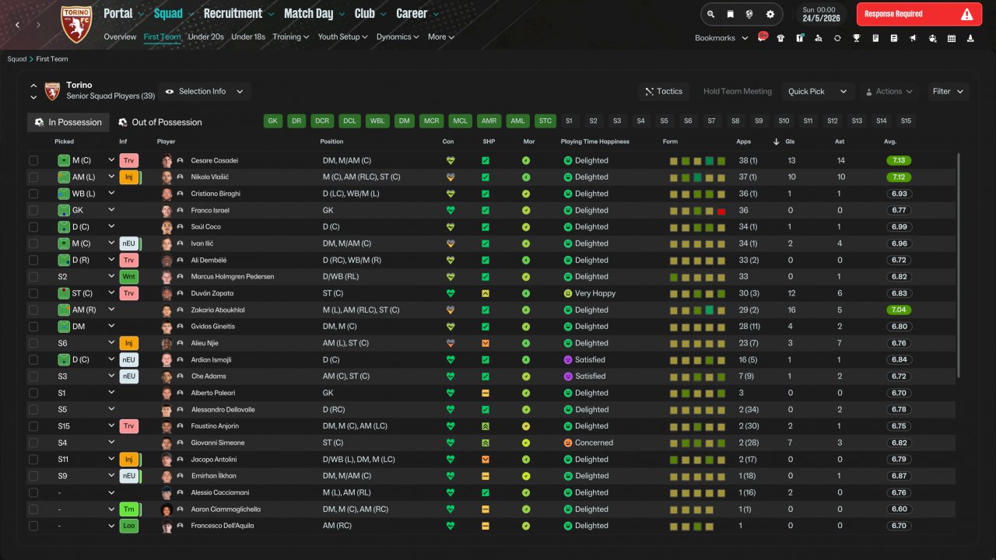Check the box for Che Adams
Image resolution: width=996 pixels, height=560 pixels.
33,376
